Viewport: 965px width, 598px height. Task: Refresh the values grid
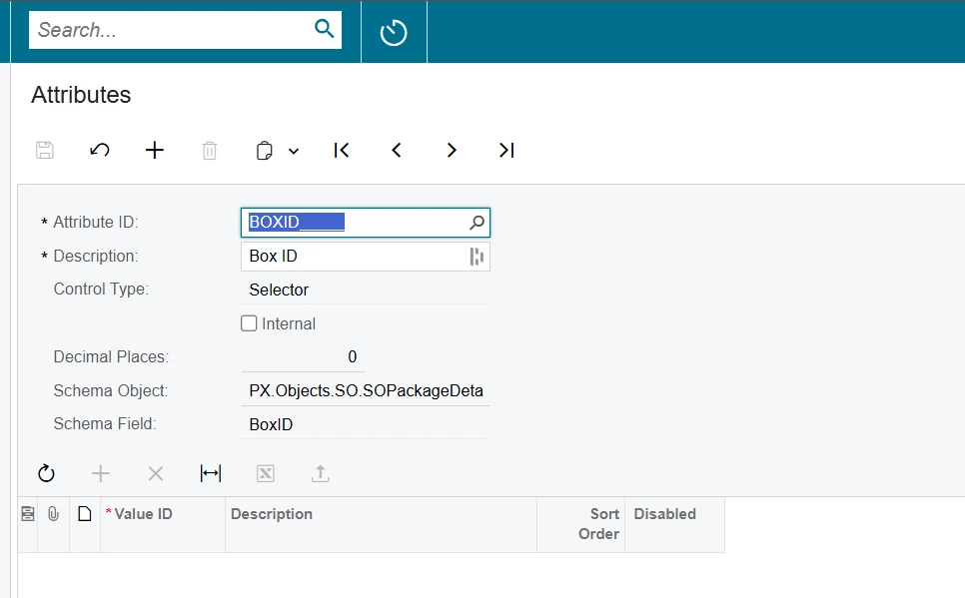point(46,473)
